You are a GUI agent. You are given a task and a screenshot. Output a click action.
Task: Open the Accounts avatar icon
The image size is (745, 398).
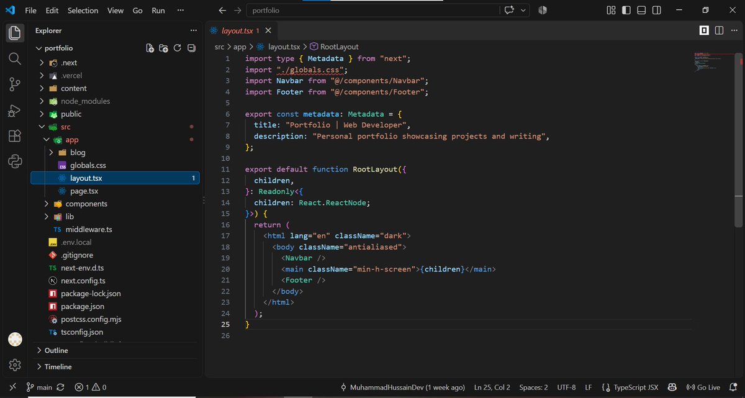(x=15, y=339)
